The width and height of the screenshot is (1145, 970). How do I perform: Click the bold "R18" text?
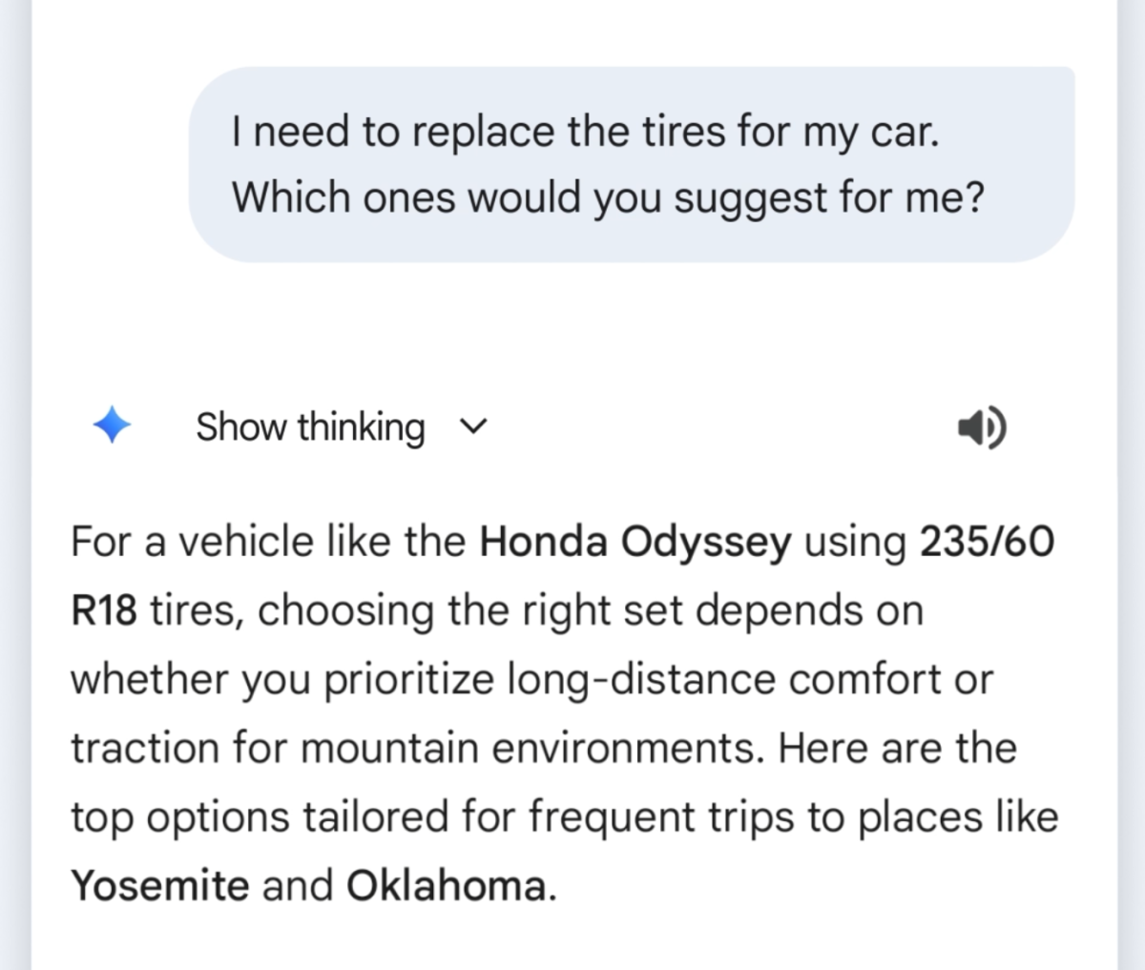[x=104, y=610]
